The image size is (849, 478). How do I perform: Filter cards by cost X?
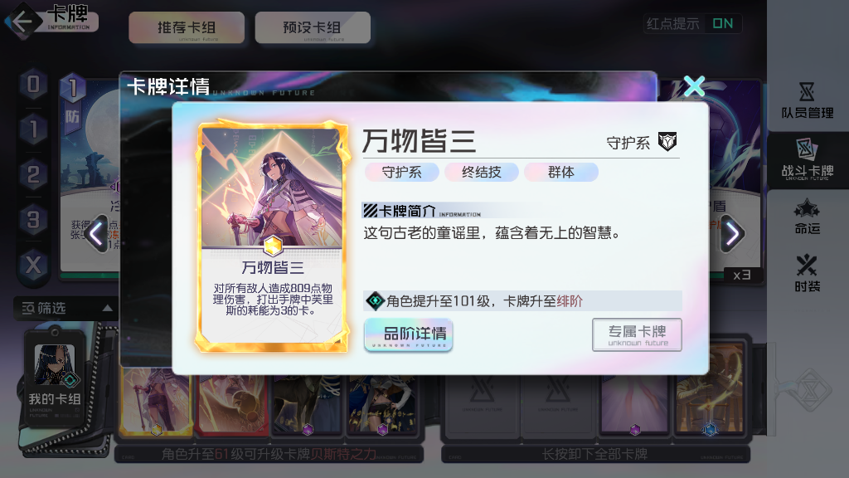[33, 266]
